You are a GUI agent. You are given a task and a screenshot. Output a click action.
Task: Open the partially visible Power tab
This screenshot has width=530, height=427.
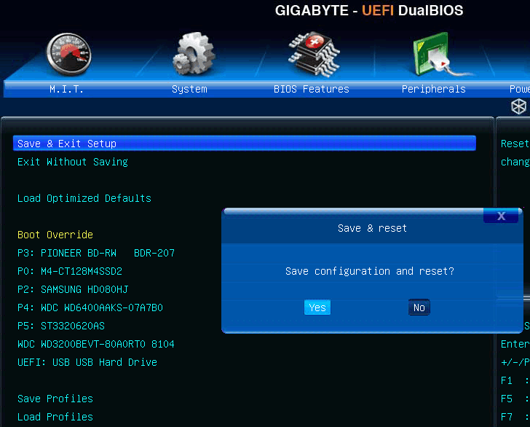(520, 89)
